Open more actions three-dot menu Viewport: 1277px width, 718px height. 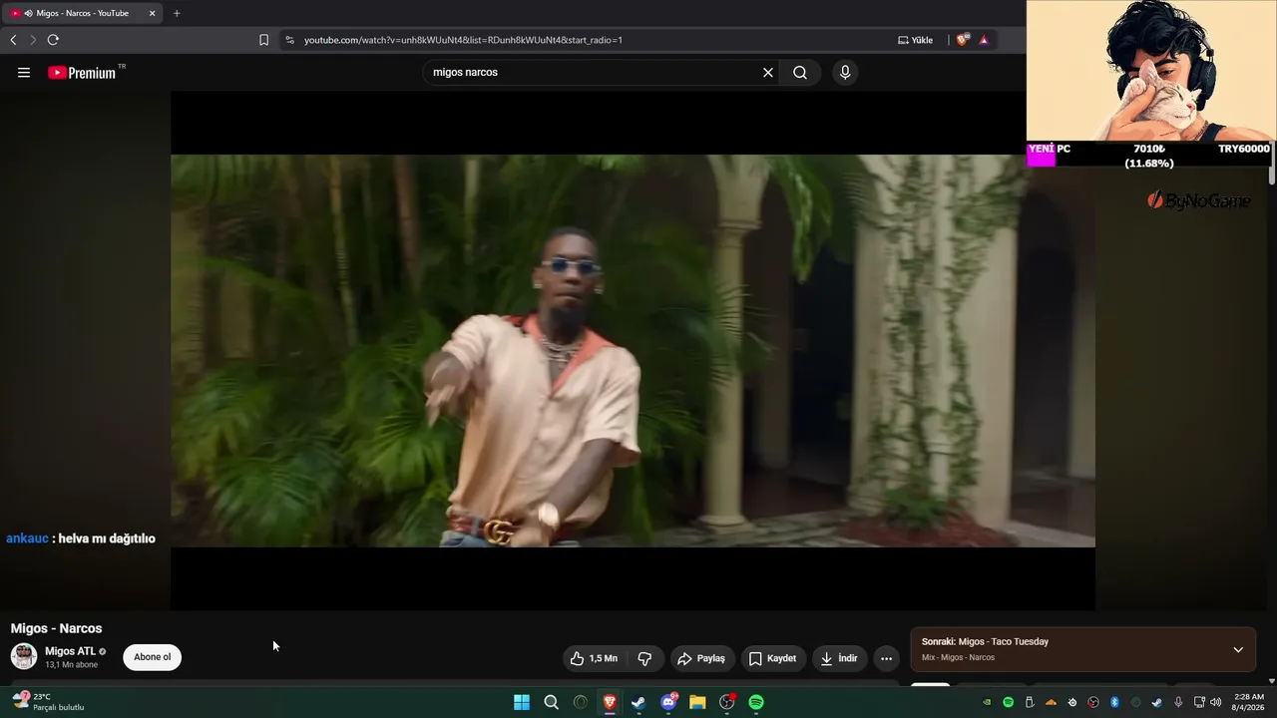tap(886, 658)
